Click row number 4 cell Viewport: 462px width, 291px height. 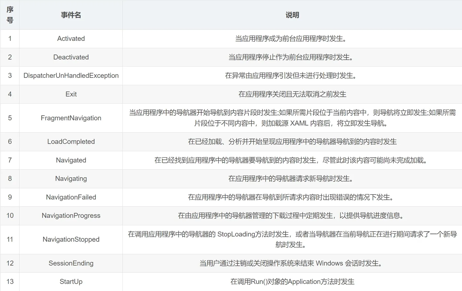point(10,94)
